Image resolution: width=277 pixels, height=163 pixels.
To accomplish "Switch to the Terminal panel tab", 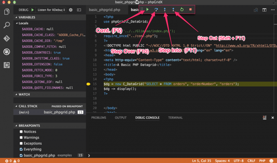I will 175,118.
